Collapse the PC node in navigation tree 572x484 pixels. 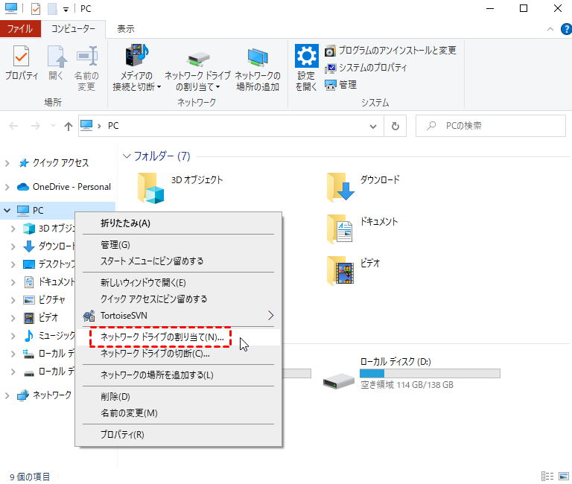[7, 211]
